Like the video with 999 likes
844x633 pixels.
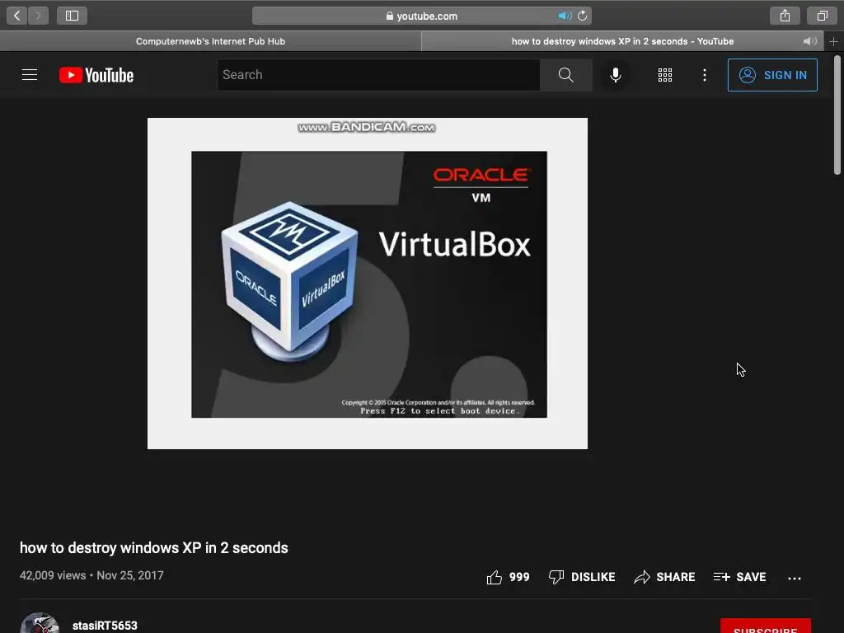508,577
